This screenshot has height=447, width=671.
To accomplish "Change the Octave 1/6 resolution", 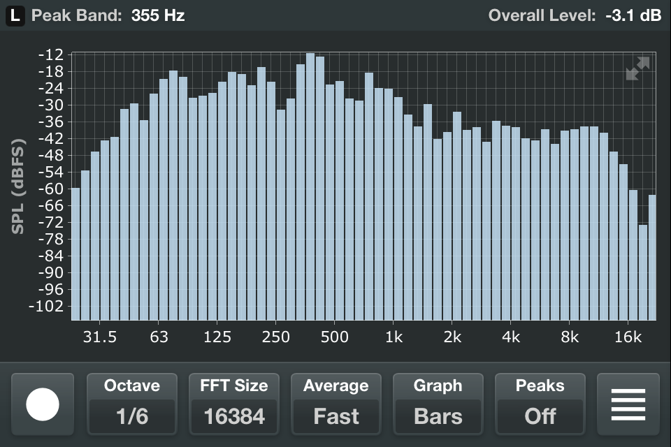I will point(131,406).
